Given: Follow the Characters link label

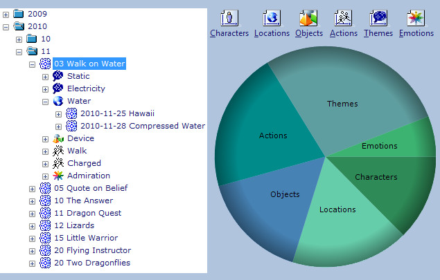Looking at the screenshot, I should pyautogui.click(x=229, y=33).
